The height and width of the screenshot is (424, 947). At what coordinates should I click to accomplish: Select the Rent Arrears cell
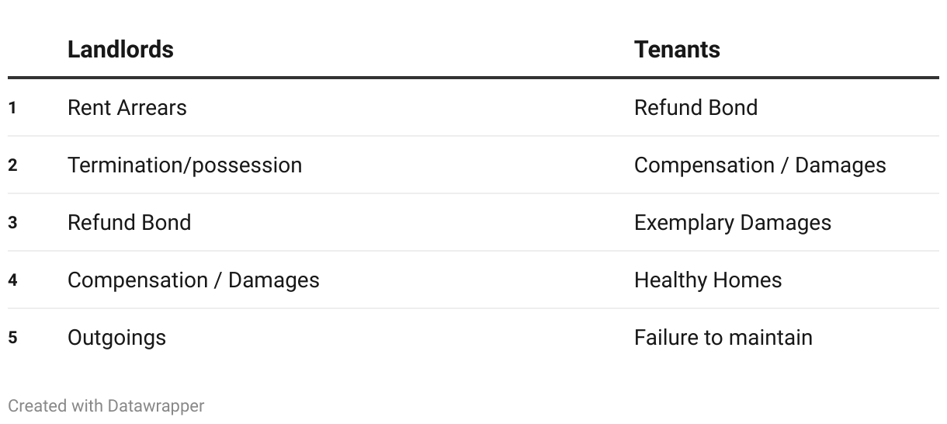coord(127,107)
